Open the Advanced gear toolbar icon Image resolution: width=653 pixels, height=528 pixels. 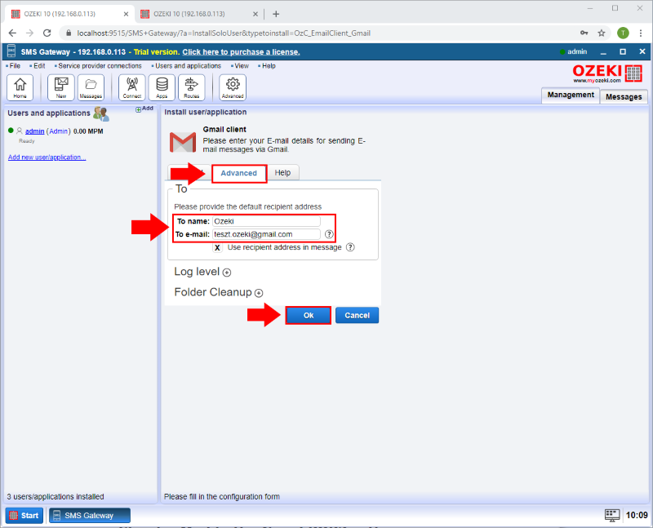tap(233, 87)
